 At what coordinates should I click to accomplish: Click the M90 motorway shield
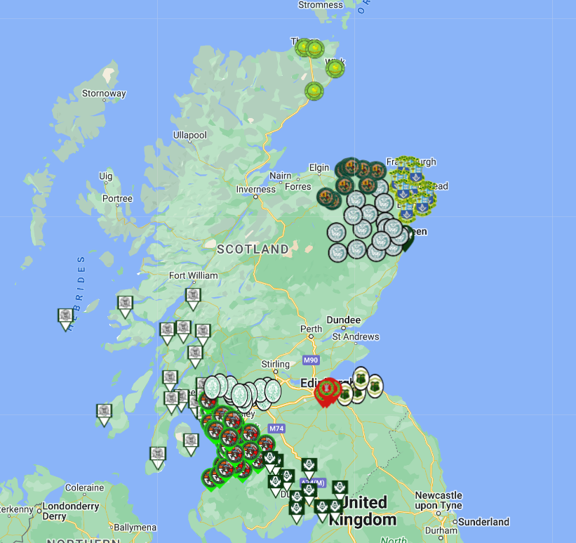[311, 360]
